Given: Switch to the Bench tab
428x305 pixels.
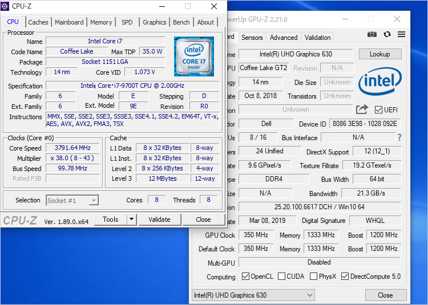Looking at the screenshot, I should (x=181, y=22).
